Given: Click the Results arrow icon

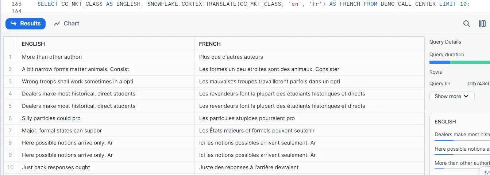Looking at the screenshot, I should point(13,24).
